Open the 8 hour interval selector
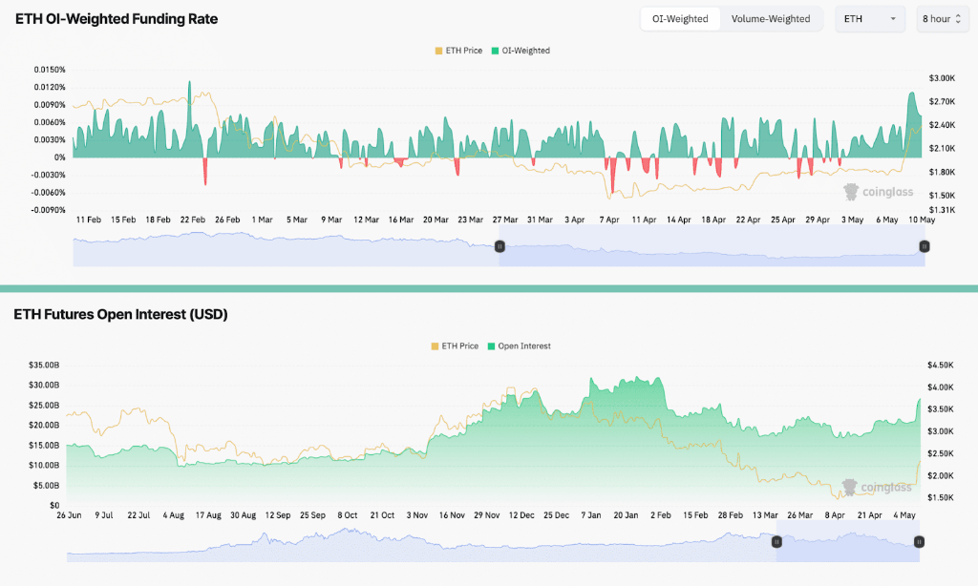978x586 pixels. (x=942, y=19)
